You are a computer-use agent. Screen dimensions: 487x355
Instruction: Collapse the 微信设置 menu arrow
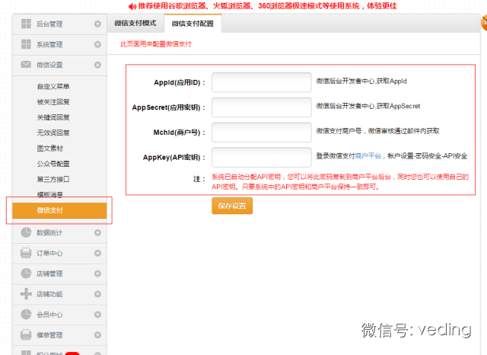(x=97, y=65)
